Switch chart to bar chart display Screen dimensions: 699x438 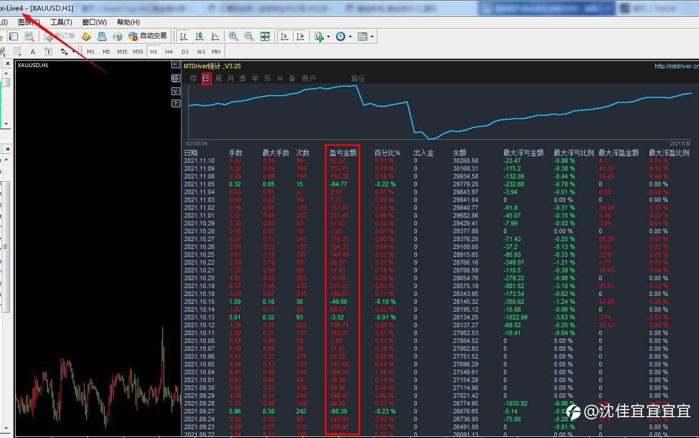click(183, 36)
